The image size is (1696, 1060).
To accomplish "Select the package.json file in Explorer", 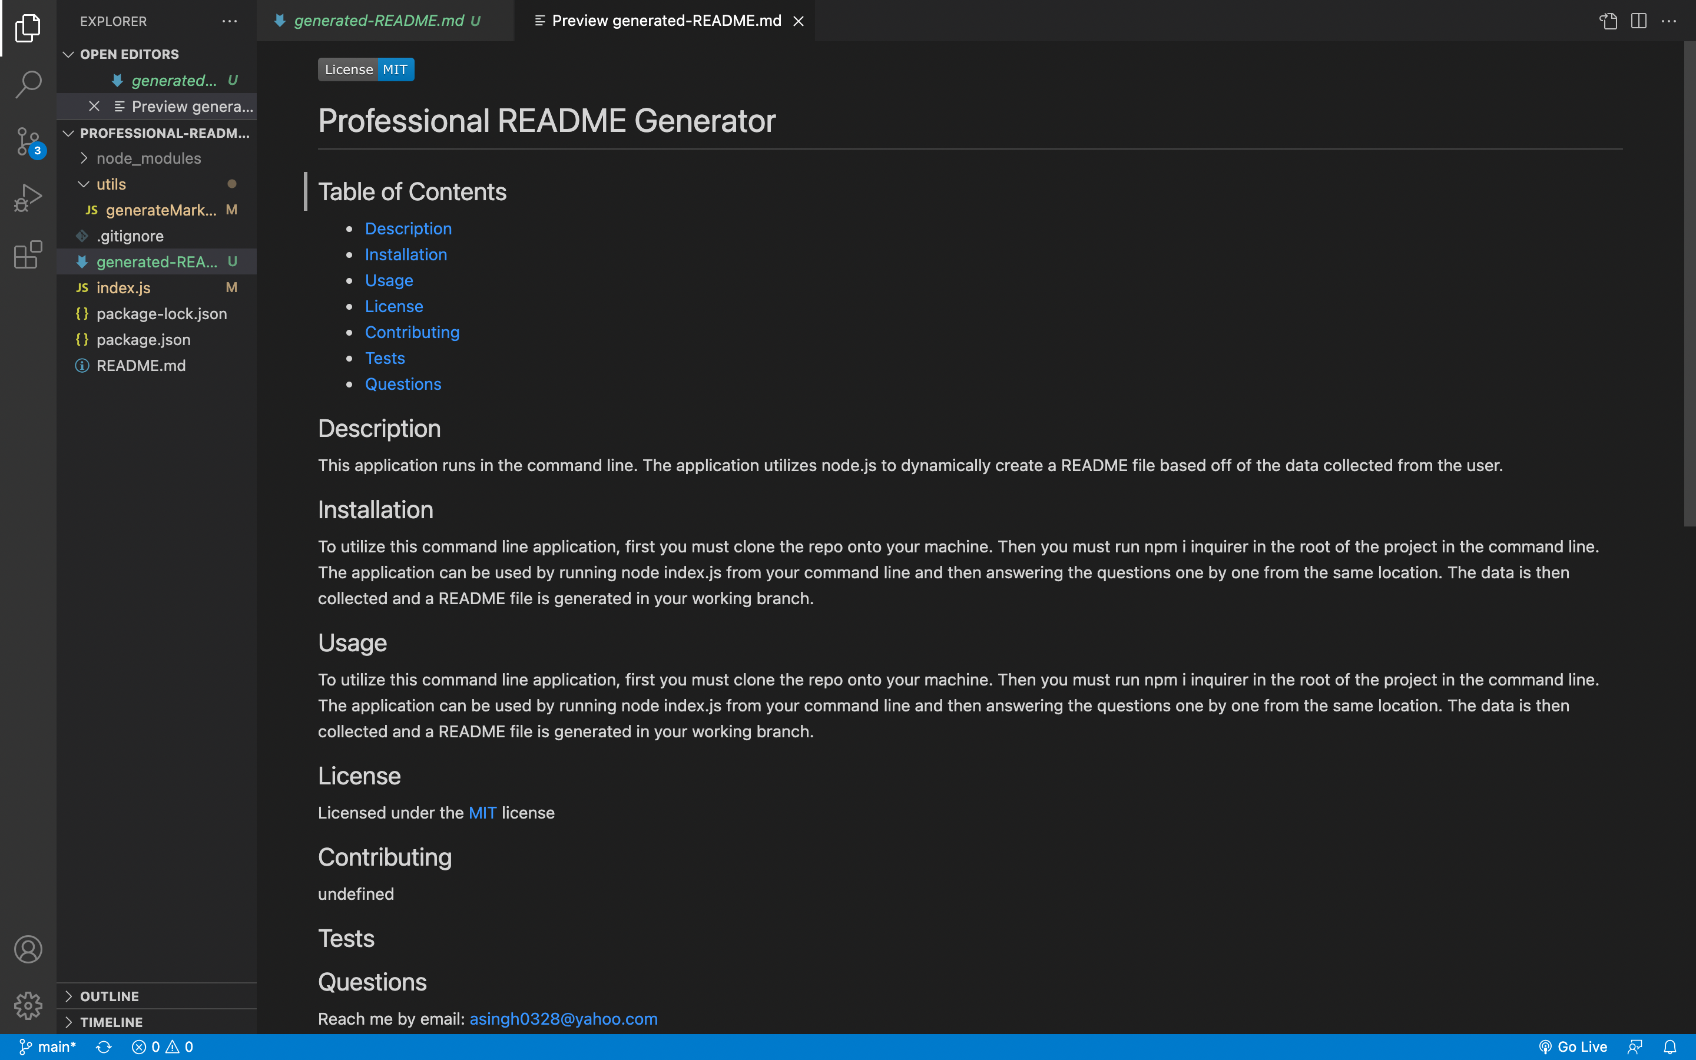I will [143, 339].
